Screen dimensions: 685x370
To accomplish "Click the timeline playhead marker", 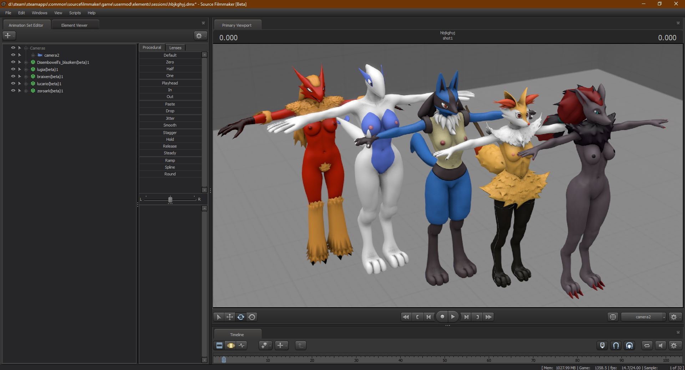I will 224,360.
